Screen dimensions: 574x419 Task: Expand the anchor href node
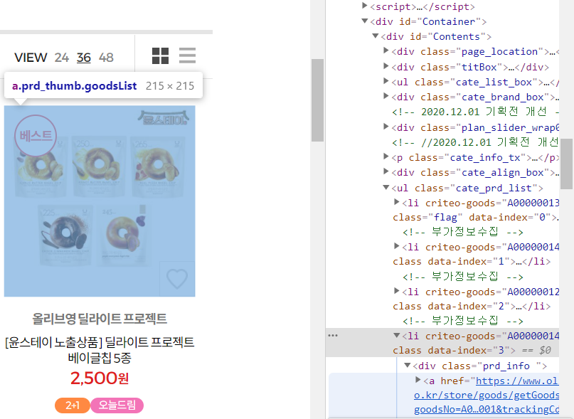point(418,380)
